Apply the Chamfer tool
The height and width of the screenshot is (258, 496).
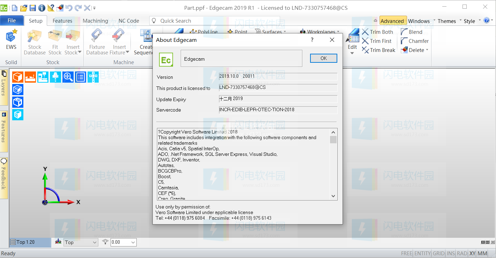pos(415,41)
